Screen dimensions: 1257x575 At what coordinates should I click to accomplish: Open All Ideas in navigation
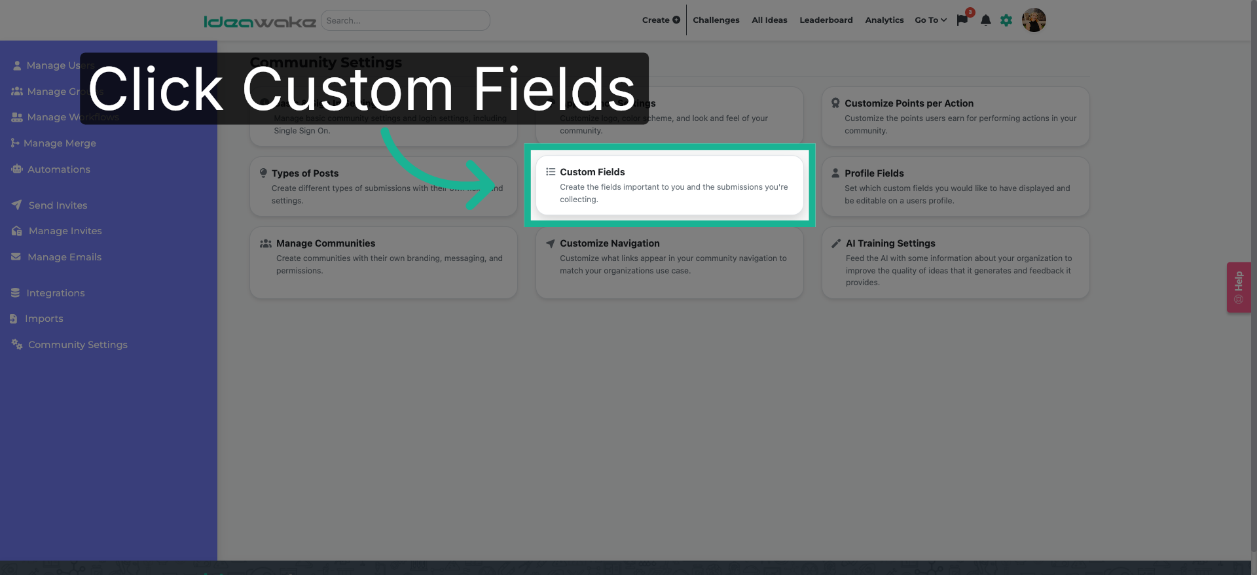tap(769, 20)
